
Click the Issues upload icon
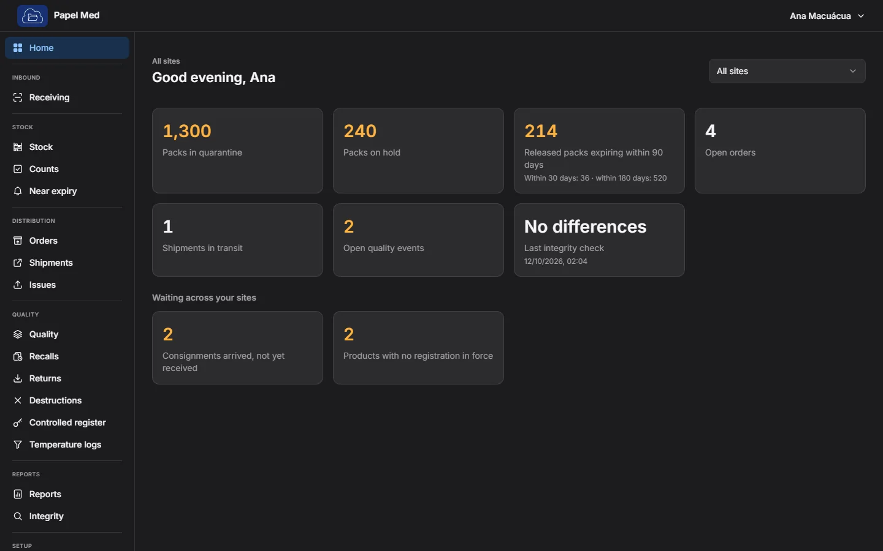pyautogui.click(x=18, y=285)
